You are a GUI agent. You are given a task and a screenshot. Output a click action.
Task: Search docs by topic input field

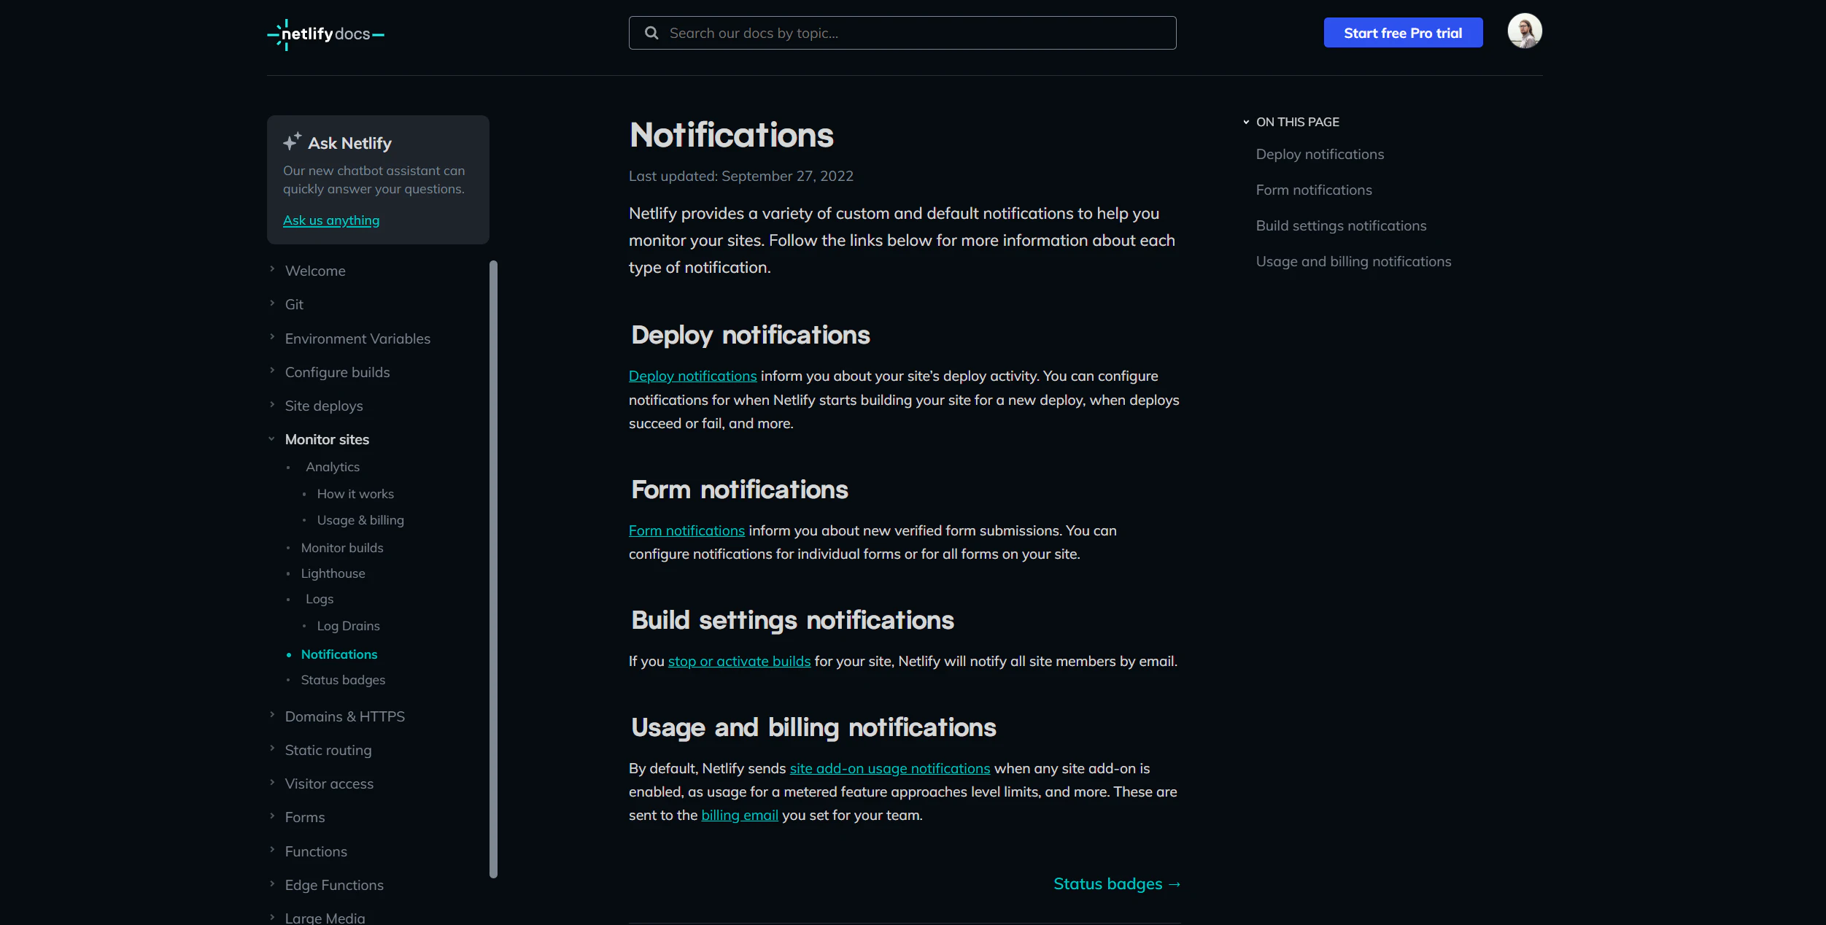(902, 32)
